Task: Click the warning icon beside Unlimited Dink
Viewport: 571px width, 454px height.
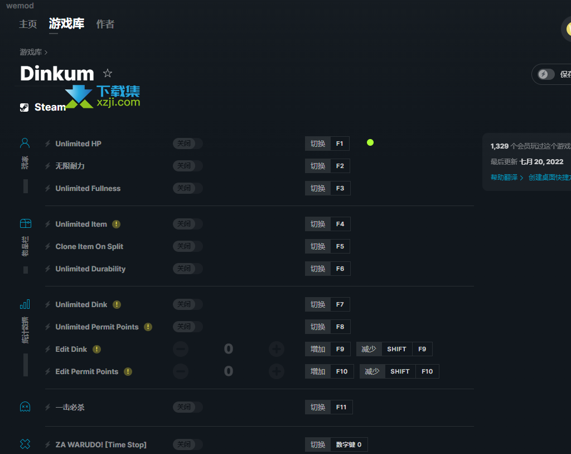Action: point(117,304)
